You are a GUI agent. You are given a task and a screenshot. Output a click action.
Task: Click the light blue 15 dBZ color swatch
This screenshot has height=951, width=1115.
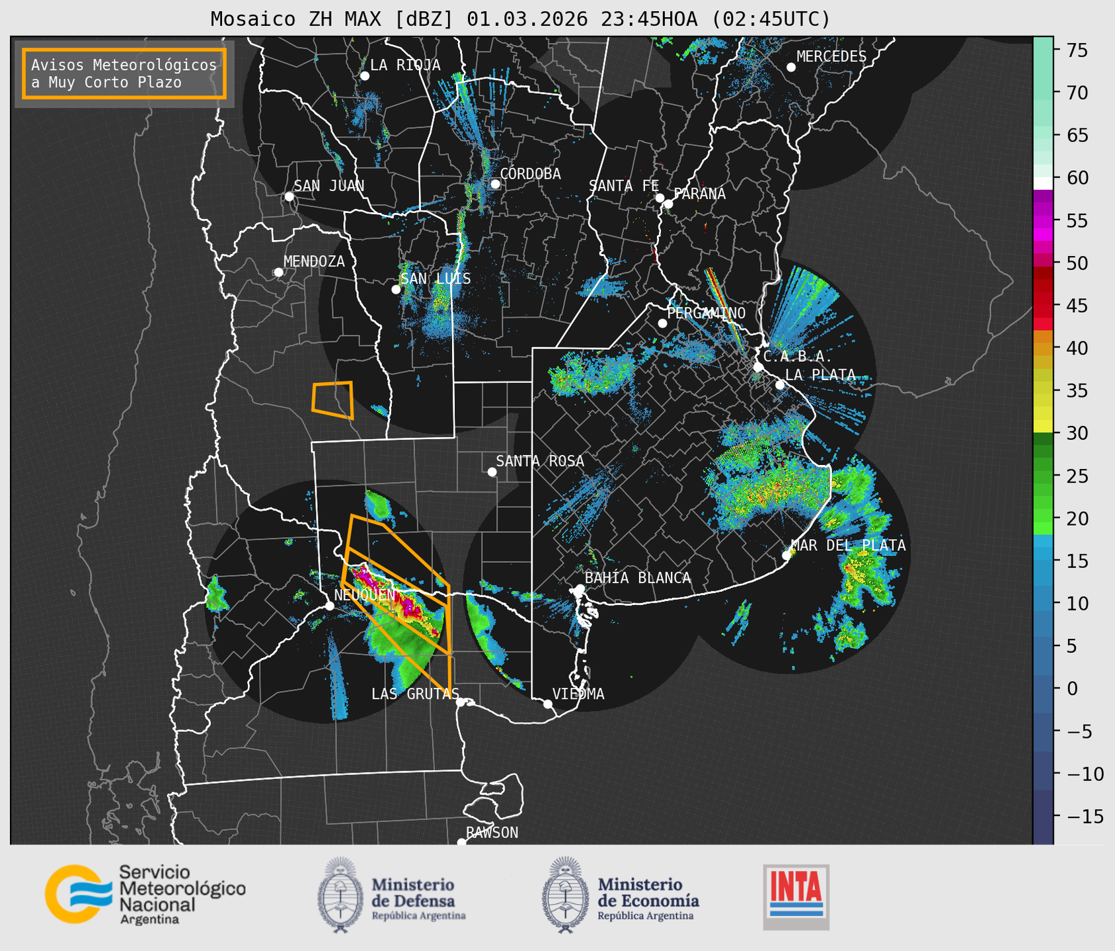pos(1043,554)
